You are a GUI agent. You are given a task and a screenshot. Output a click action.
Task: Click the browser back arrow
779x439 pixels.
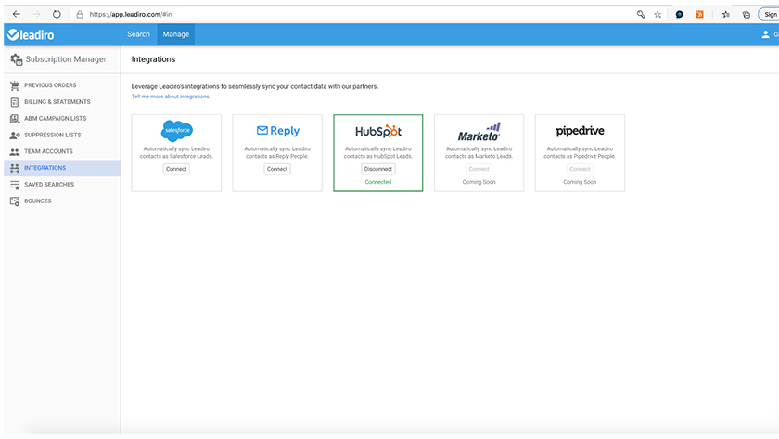[17, 15]
